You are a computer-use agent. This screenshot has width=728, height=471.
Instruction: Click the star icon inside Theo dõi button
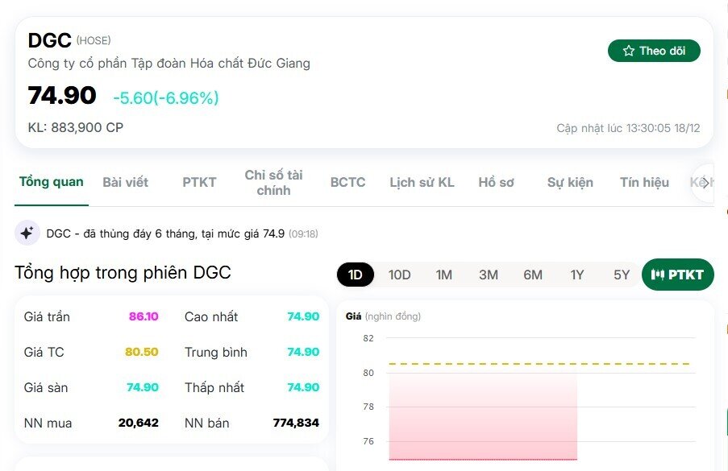click(x=626, y=50)
